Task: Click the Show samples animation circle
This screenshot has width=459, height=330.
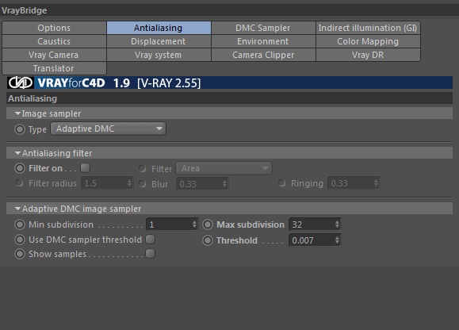Action: 20,254
